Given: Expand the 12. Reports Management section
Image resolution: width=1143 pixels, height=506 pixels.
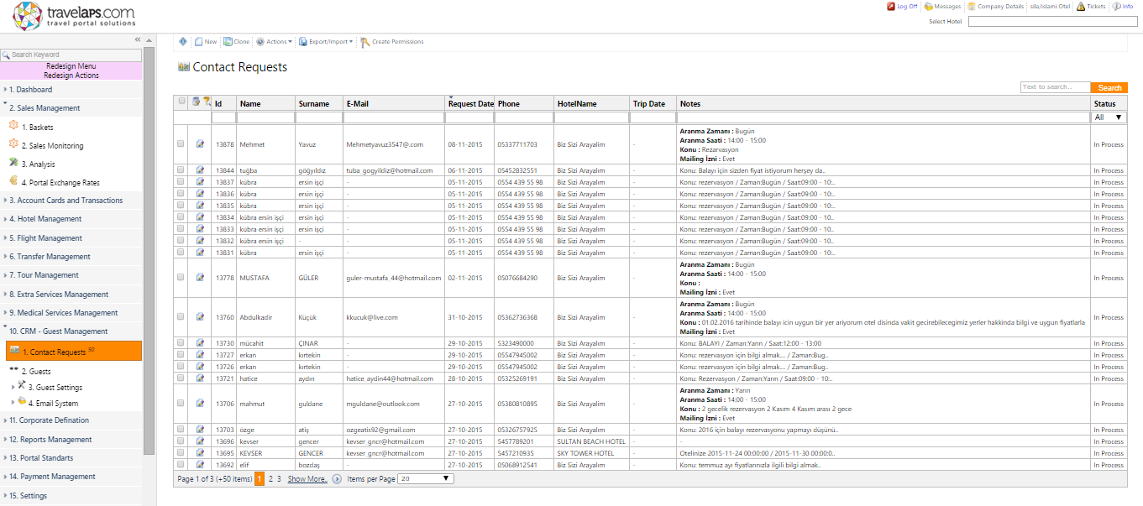Looking at the screenshot, I should (71, 440).
